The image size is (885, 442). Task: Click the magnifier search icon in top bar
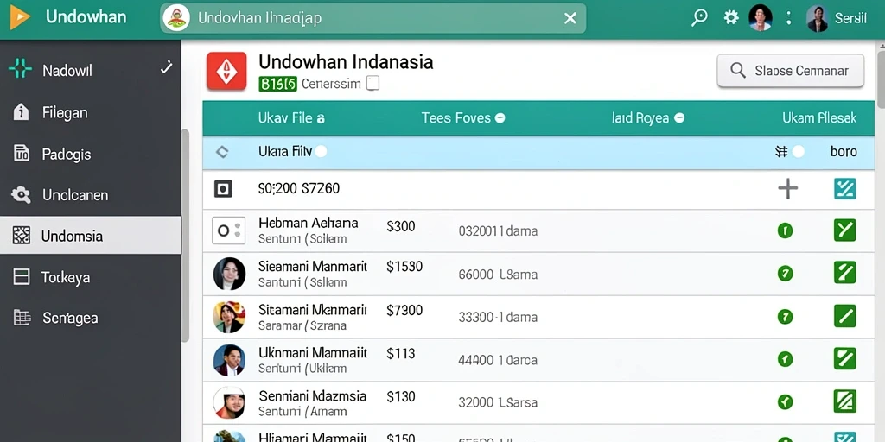pos(699,18)
